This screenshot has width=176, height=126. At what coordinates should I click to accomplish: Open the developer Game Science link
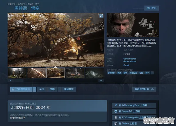[x=130, y=59]
